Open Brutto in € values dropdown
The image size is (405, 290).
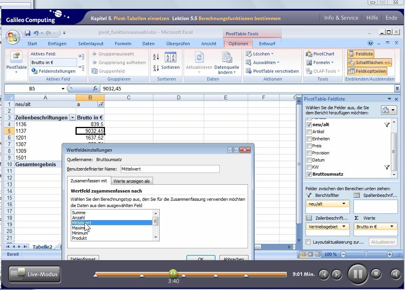pos(392,226)
